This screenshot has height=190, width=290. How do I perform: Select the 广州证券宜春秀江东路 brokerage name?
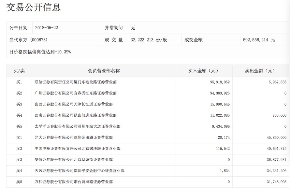coord(76,93)
